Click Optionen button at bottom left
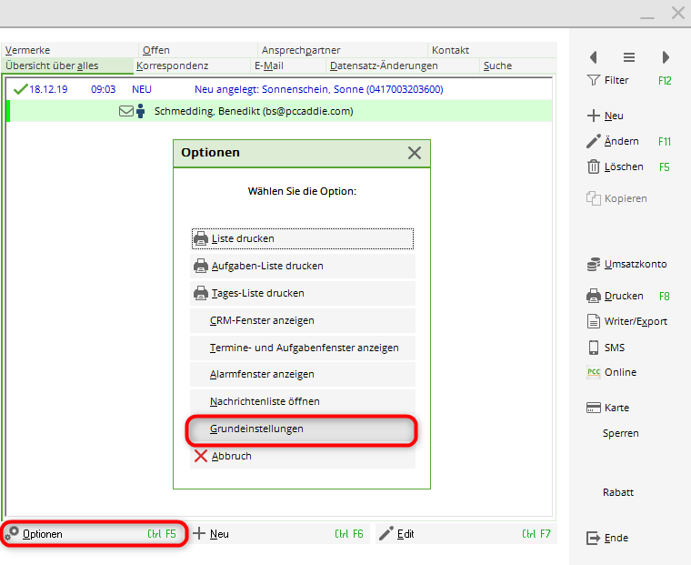The width and height of the screenshot is (691, 565). tap(95, 534)
